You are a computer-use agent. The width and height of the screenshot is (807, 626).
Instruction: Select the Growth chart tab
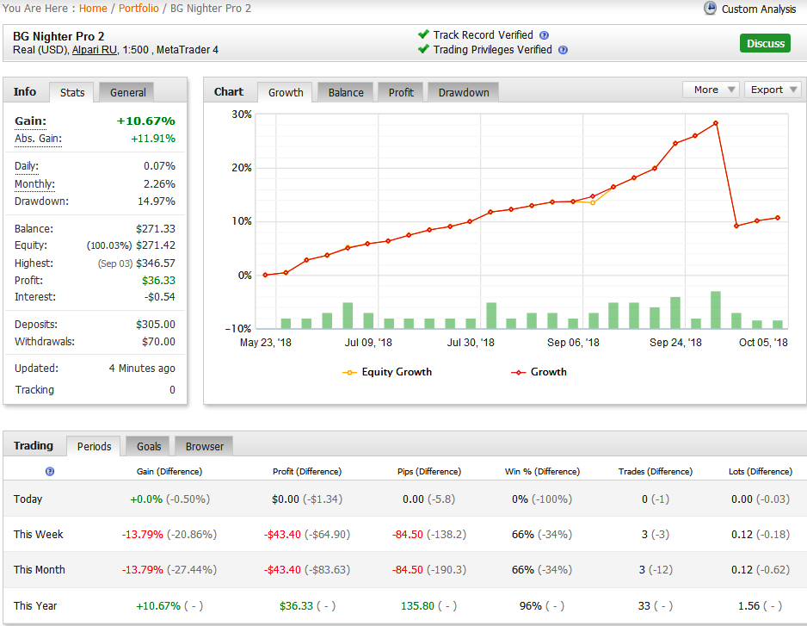(x=286, y=93)
